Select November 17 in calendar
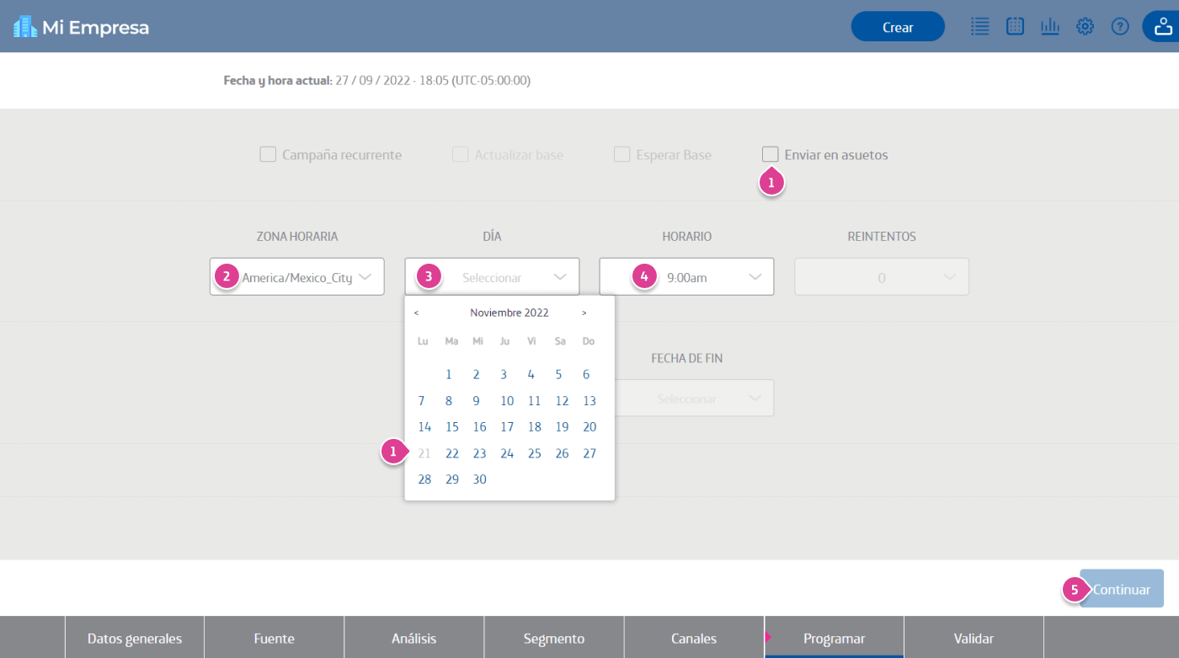Image resolution: width=1179 pixels, height=658 pixels. click(507, 427)
